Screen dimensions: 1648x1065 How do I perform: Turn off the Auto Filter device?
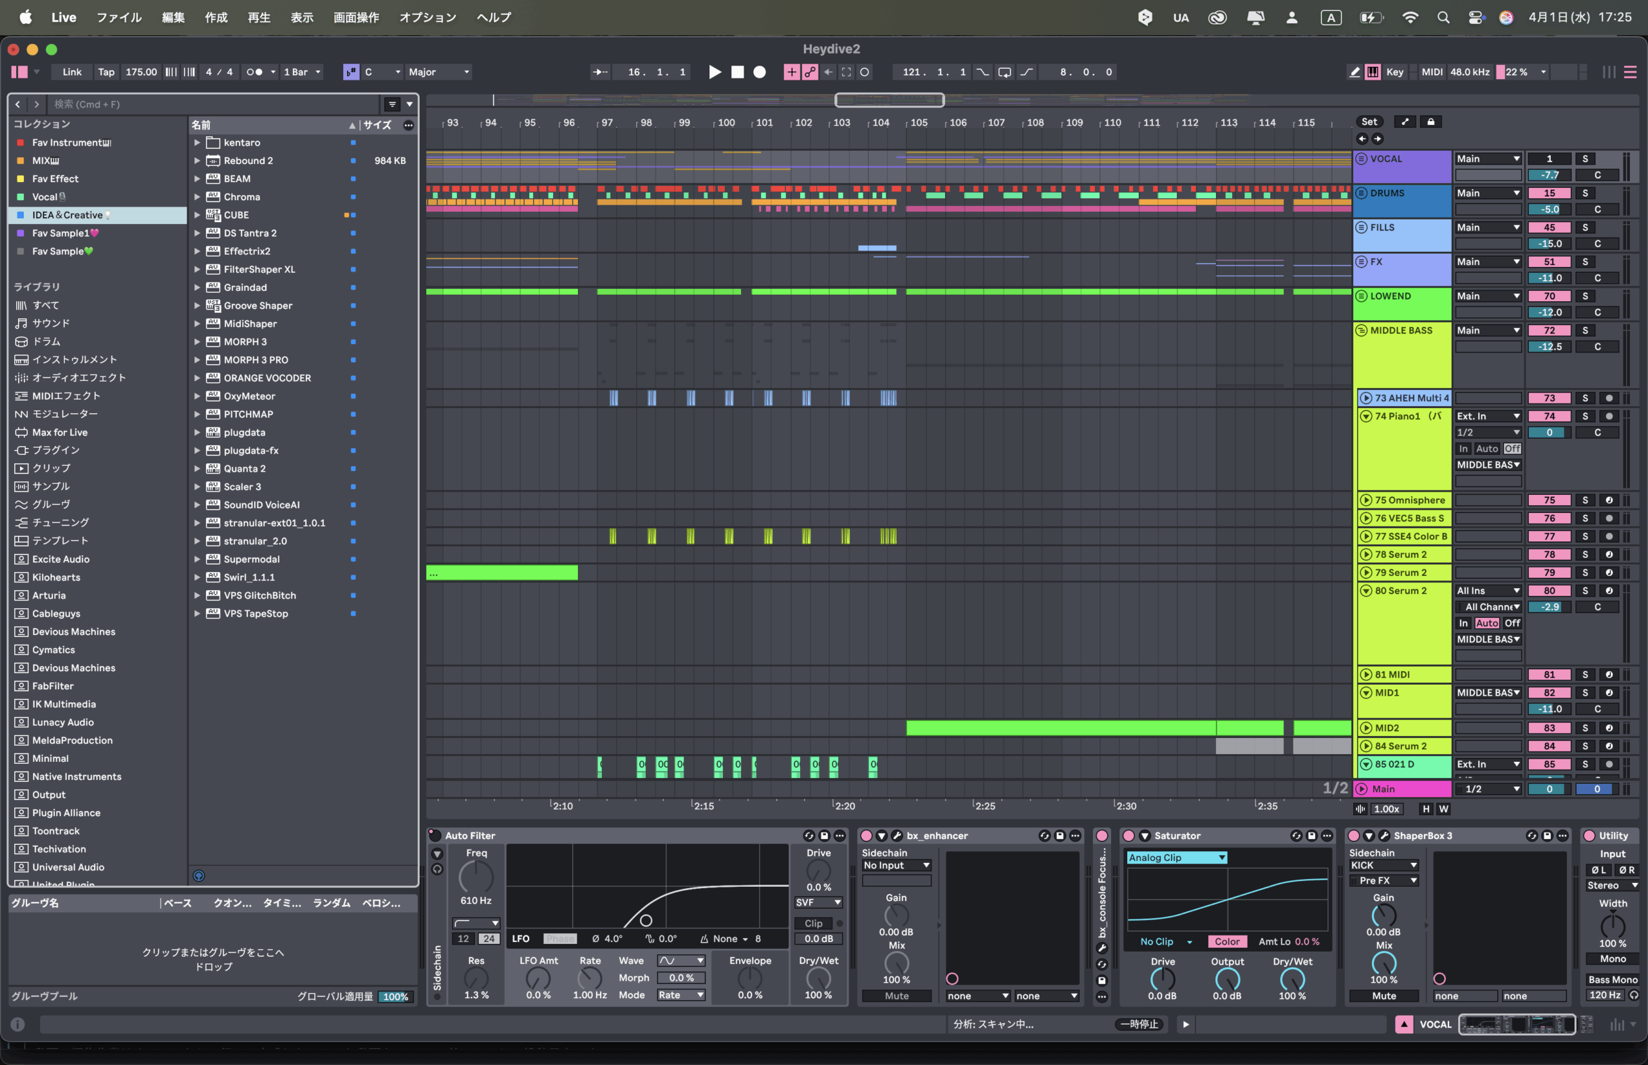click(x=435, y=835)
